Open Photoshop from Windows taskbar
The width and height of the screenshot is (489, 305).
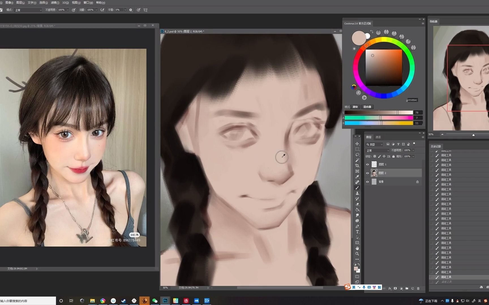165,301
